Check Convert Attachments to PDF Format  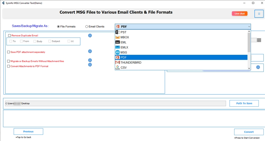coord(8,66)
